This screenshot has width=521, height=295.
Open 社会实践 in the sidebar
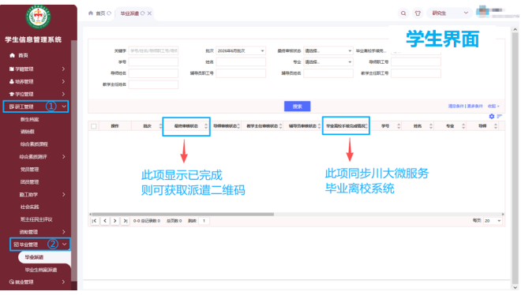pos(29,207)
